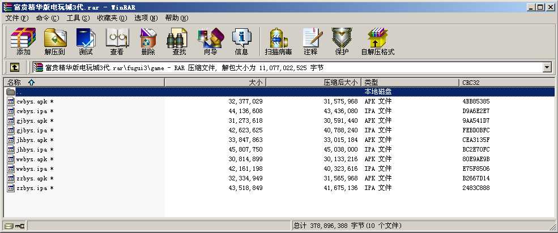Click the size value 33,847,863
The image size is (558, 233).
pyautogui.click(x=245, y=140)
